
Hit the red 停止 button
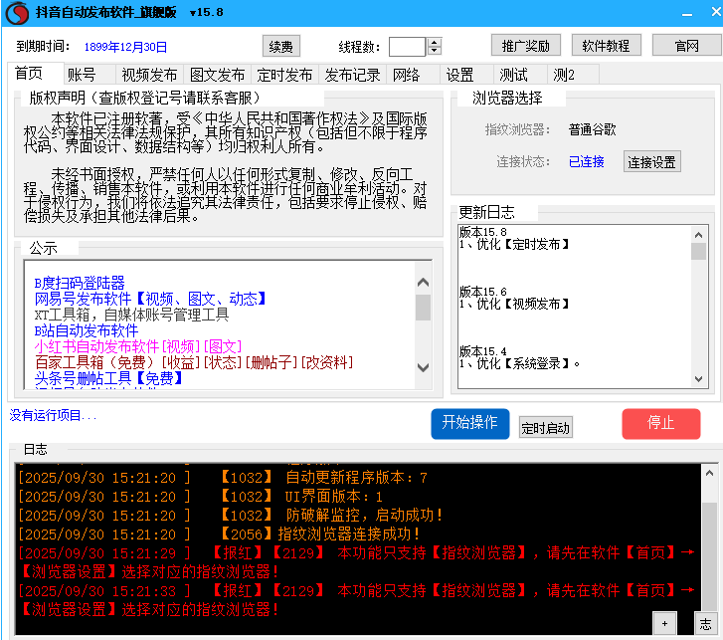click(660, 423)
